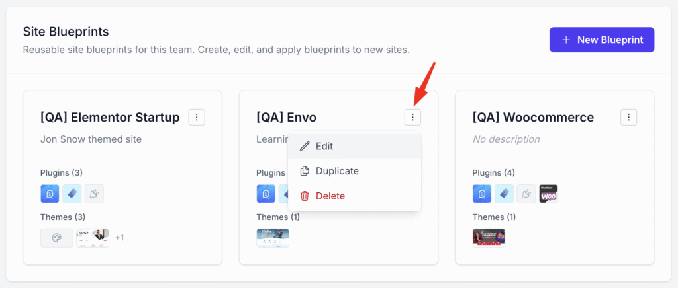The image size is (678, 288).
Task: Open options menu for [QA] Elementor Startup
Action: 197,117
